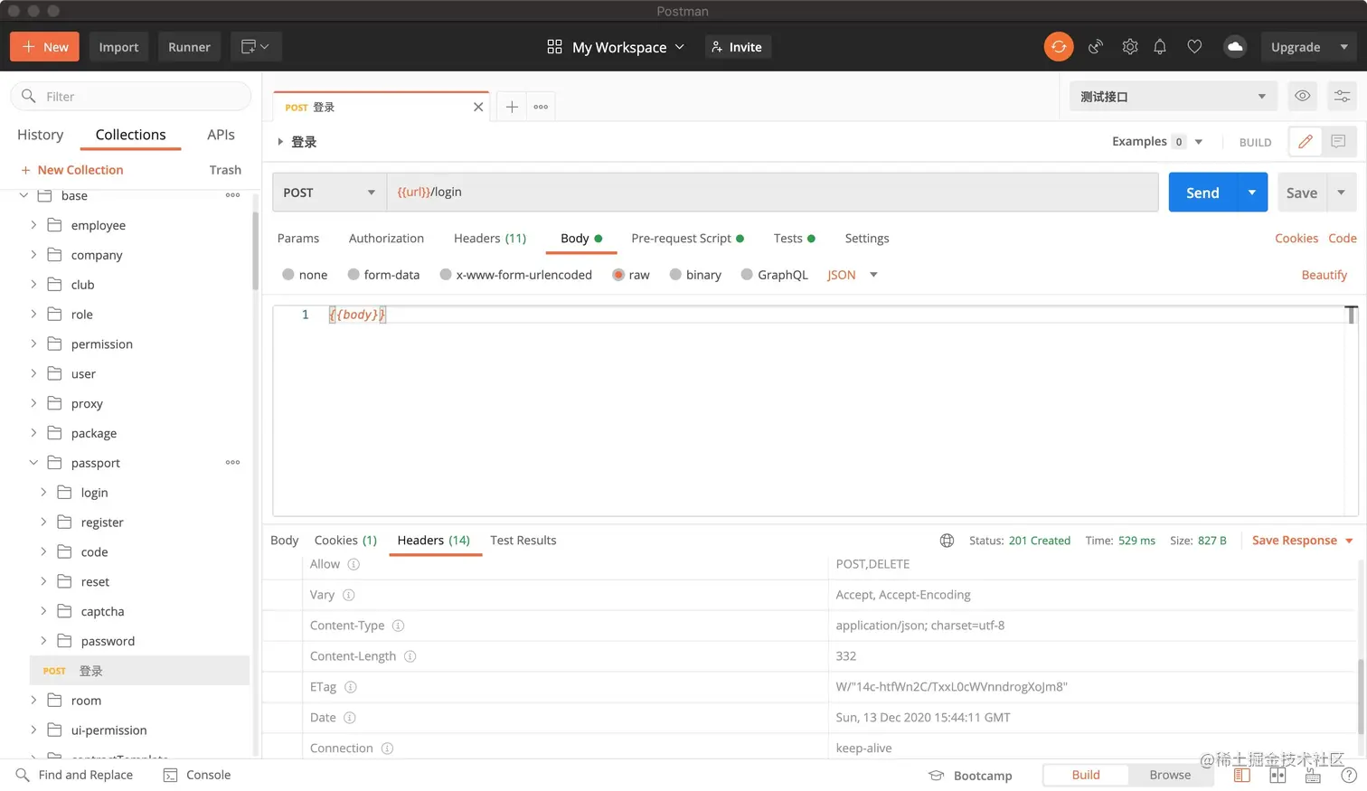
Task: Open help question mark icon
Action: click(1348, 776)
